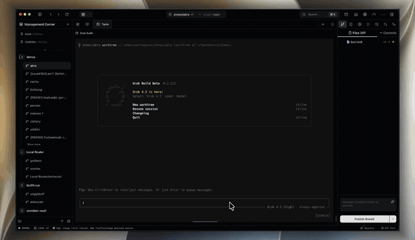Image resolution: width=415 pixels, height=240 pixels.
Task: Switch to Commits tab
Action: click(x=388, y=33)
